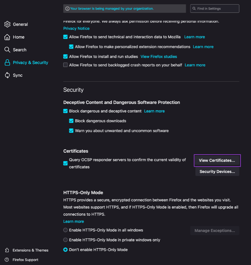Open the View Firefox studies link
The image size is (251, 265).
point(158,57)
